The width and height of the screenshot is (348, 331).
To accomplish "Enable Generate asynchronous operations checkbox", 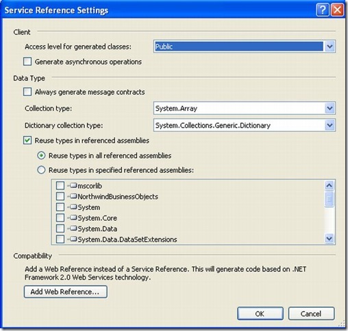I will tap(27, 62).
